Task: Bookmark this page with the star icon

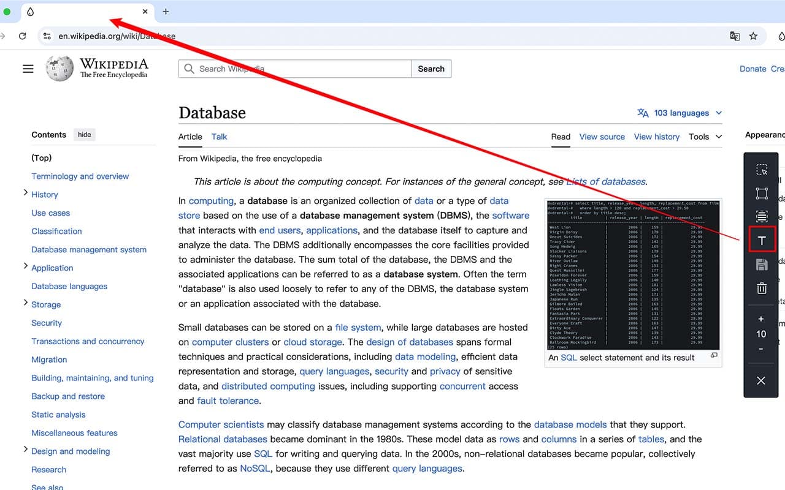Action: click(753, 36)
